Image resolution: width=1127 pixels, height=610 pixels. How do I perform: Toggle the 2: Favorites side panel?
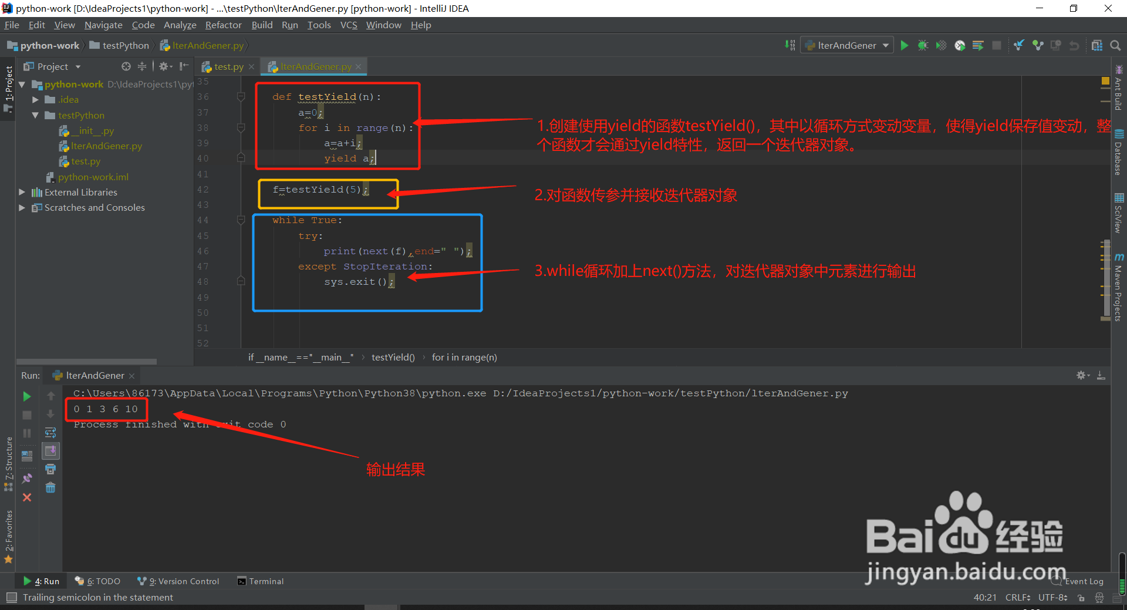coord(8,537)
